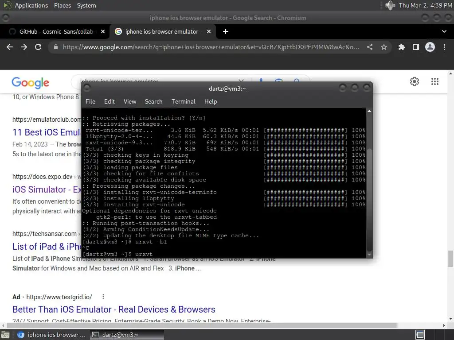Open ad options three-dot icon near testgrid.io

coord(103,297)
